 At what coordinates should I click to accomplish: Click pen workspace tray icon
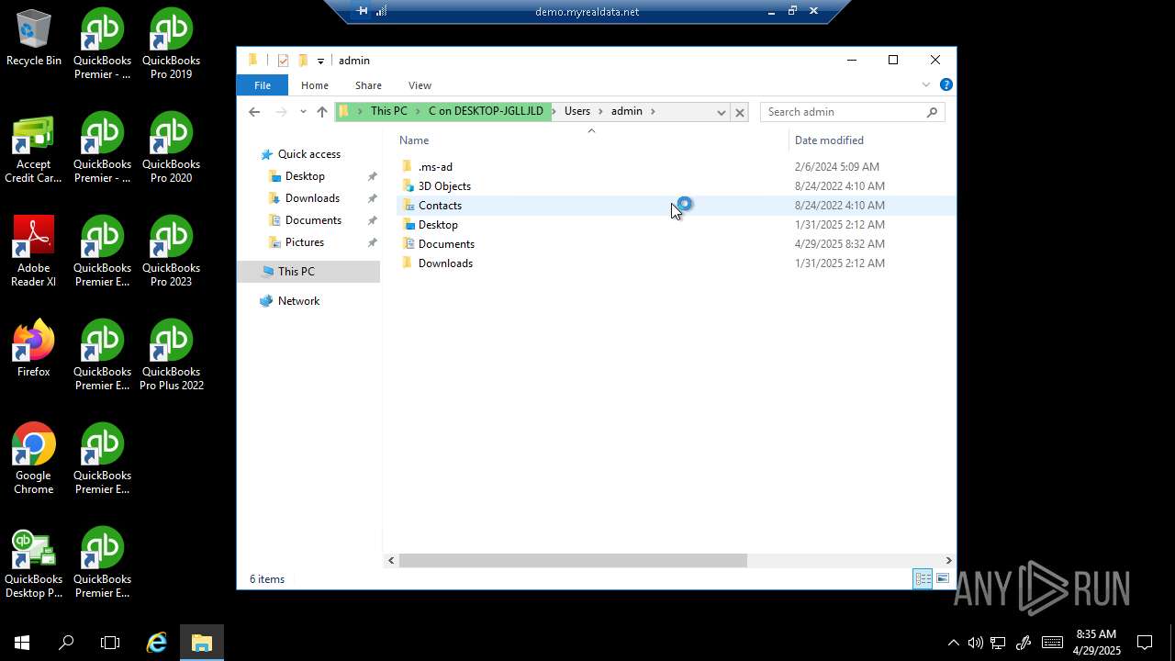pos(1024,643)
